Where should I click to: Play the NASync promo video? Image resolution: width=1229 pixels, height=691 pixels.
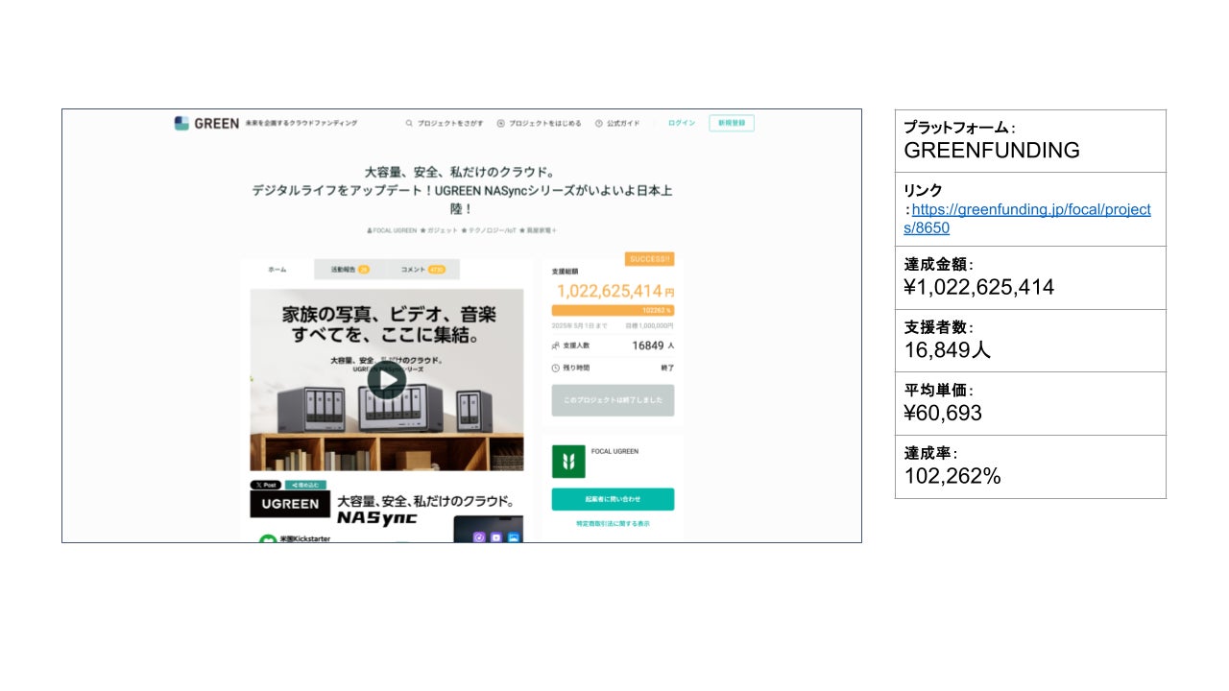[387, 380]
